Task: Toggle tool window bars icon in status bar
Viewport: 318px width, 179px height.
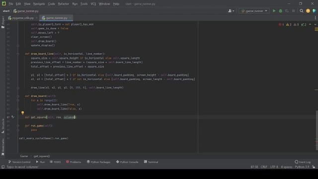Action: point(3,167)
